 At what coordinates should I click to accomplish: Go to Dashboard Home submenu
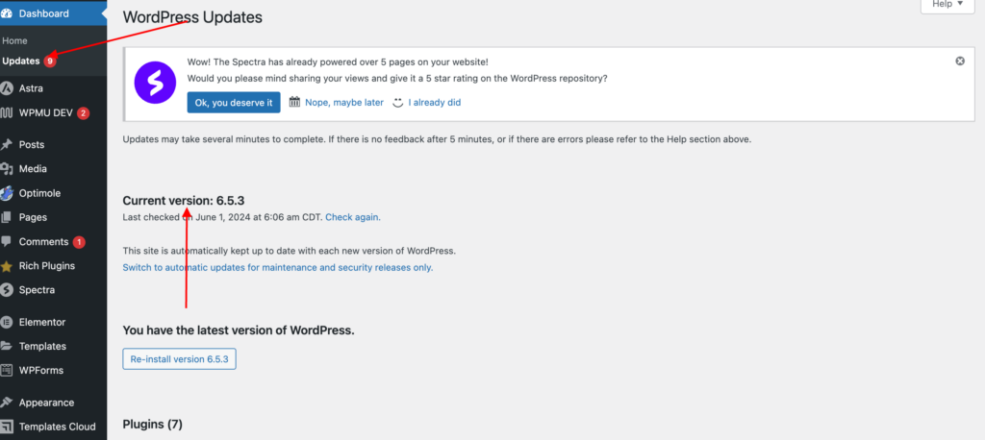click(14, 40)
